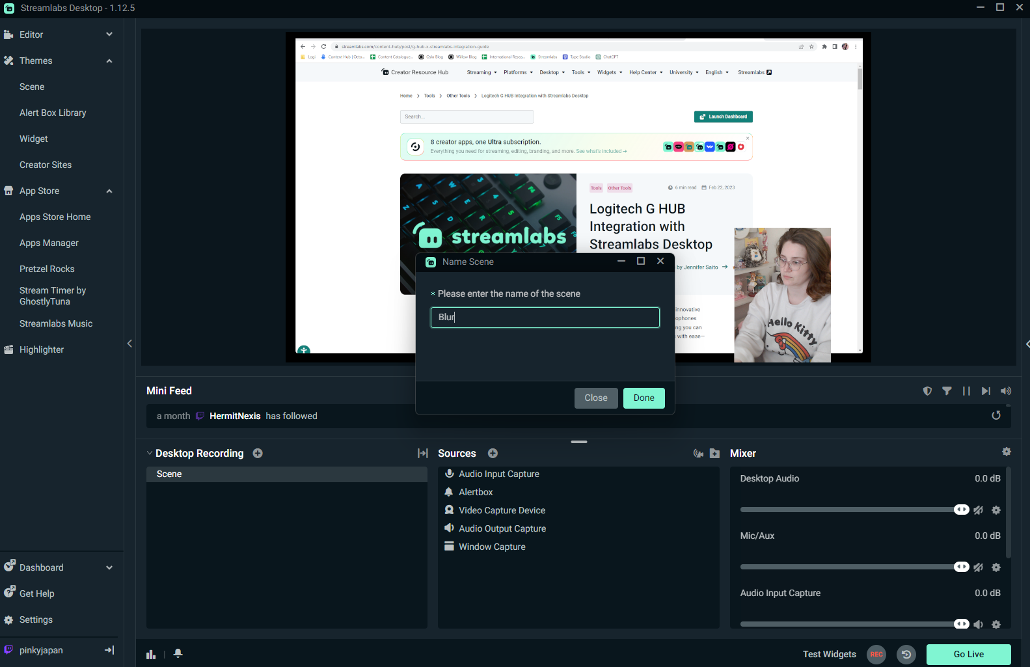This screenshot has height=667, width=1030.
Task: Open the Pretzel Rocks app
Action: [x=47, y=269]
